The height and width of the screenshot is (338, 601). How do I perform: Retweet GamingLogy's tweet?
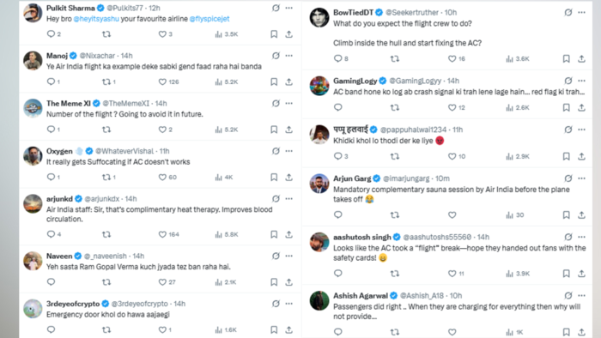394,107
